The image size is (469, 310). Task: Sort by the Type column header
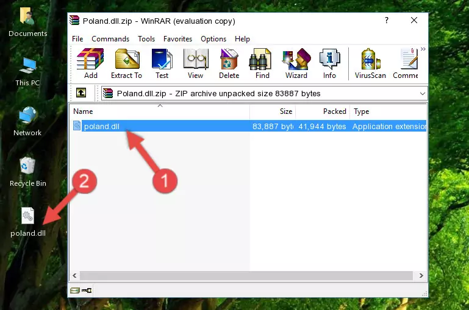388,111
